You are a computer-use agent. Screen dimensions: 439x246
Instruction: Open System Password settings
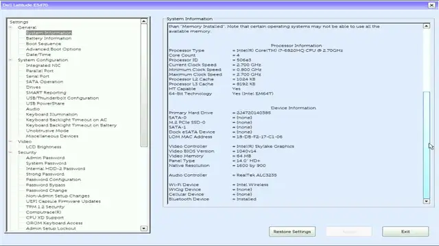[x=46, y=163]
